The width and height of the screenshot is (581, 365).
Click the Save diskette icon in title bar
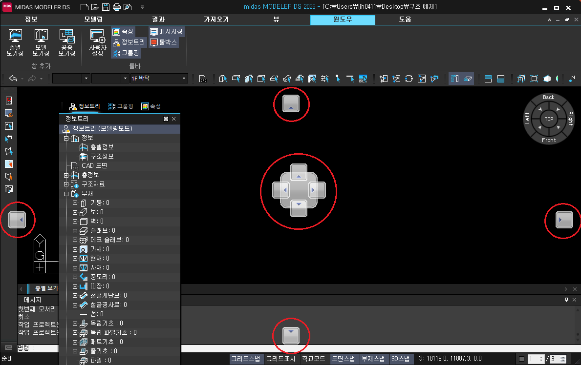pyautogui.click(x=106, y=7)
